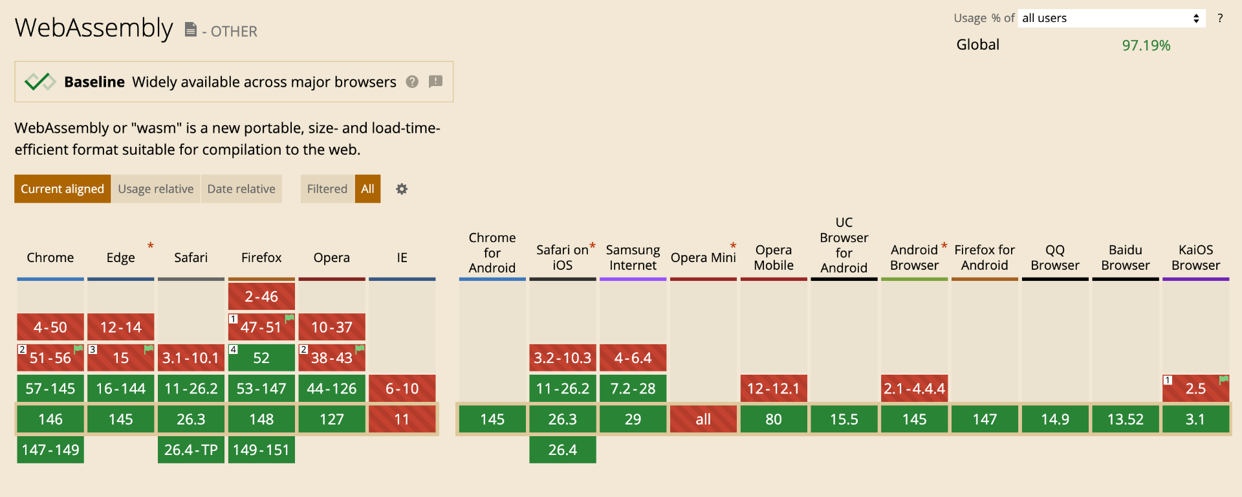
Task: Click the Baseline checkmark logo icon
Action: 40,82
